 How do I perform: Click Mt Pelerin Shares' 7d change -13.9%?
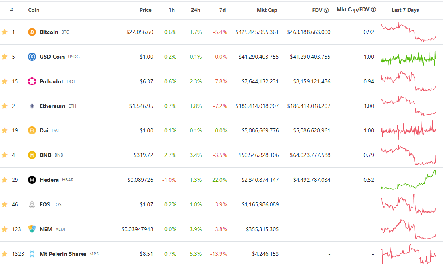click(219, 254)
